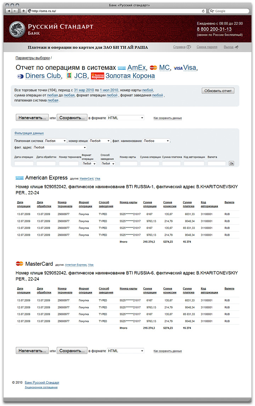255x406 pixels.
Task: Click the Параметры выборки breadcrumb link
Action: [x=32, y=57]
